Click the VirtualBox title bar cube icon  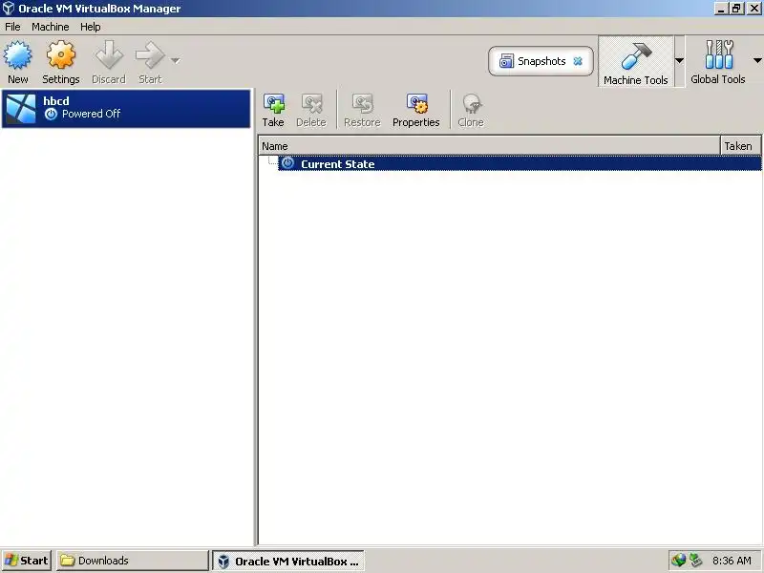point(9,9)
